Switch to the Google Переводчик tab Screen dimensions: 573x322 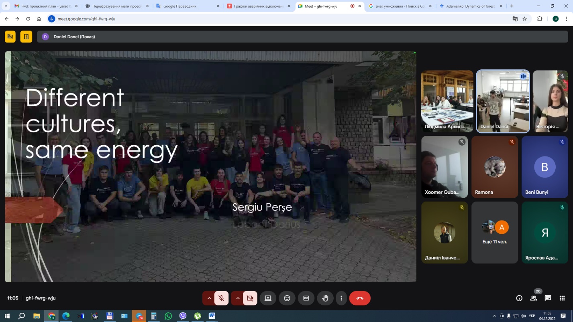[185, 6]
